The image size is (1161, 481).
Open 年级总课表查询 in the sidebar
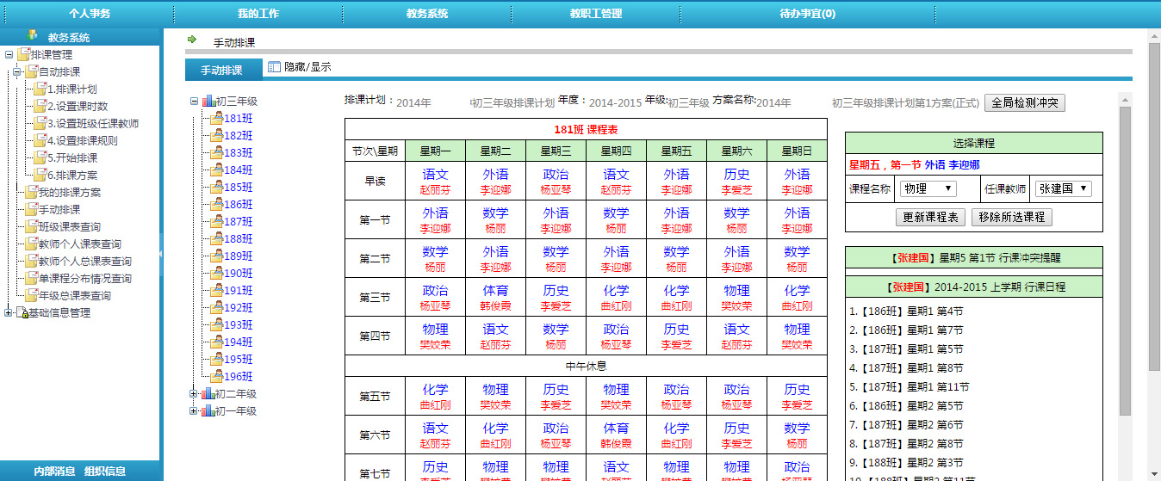(75, 296)
